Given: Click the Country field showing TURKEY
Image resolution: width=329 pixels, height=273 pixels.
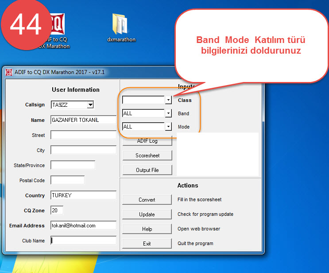Looking at the screenshot, I should [x=83, y=195].
